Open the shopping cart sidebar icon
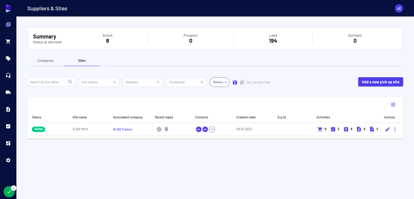The height and width of the screenshot is (199, 414). [8, 41]
